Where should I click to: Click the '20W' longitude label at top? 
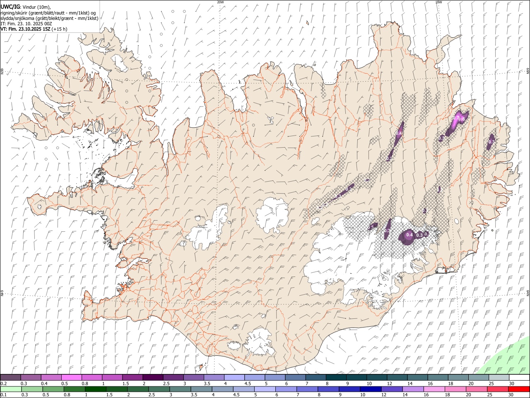coord(220,2)
